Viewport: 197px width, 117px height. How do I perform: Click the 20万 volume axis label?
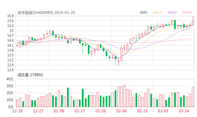(10, 93)
